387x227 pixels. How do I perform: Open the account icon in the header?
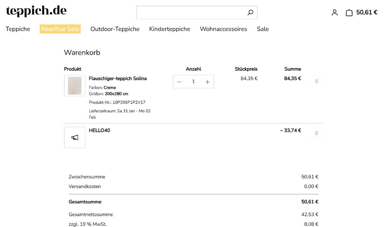pyautogui.click(x=335, y=12)
